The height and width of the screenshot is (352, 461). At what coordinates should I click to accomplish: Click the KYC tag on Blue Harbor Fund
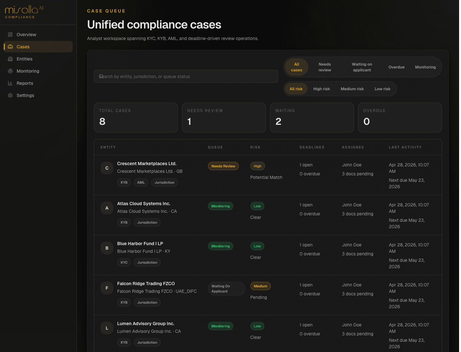pyautogui.click(x=124, y=262)
